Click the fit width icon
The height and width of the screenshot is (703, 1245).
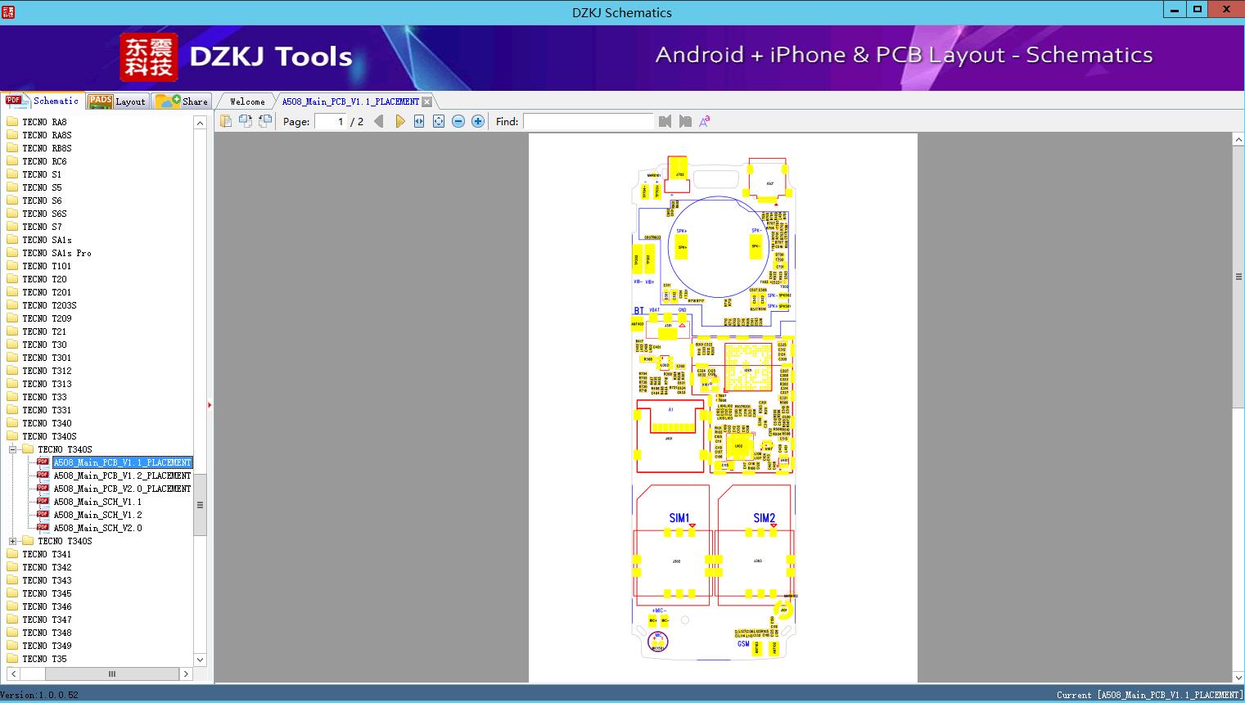tap(419, 121)
